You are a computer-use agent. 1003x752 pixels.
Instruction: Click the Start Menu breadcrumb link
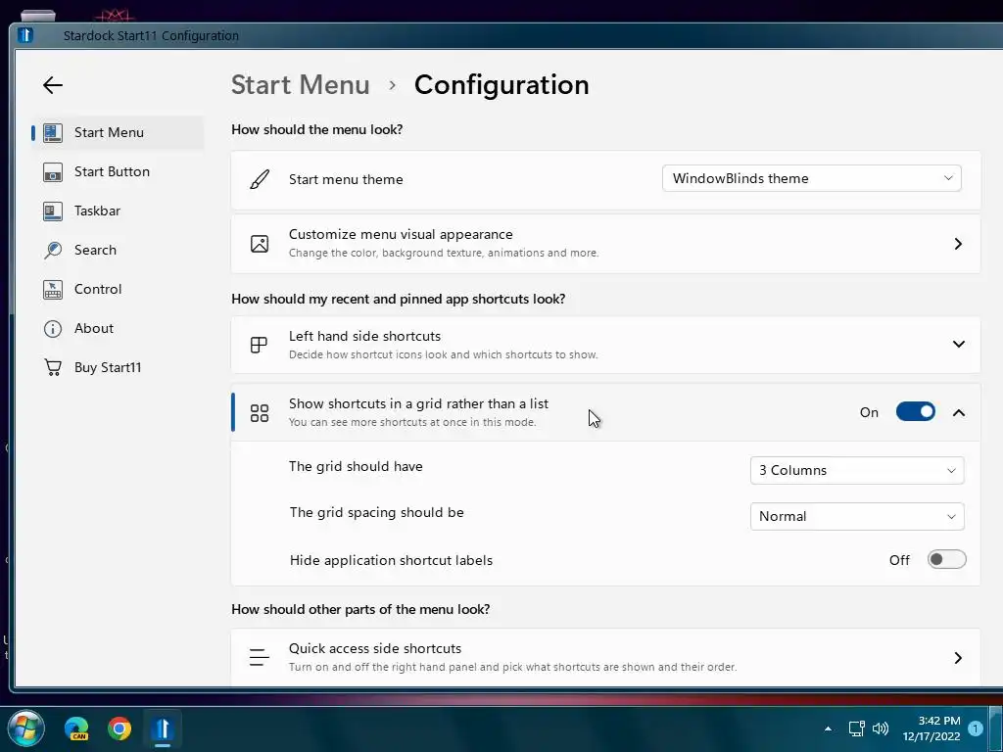pyautogui.click(x=300, y=85)
